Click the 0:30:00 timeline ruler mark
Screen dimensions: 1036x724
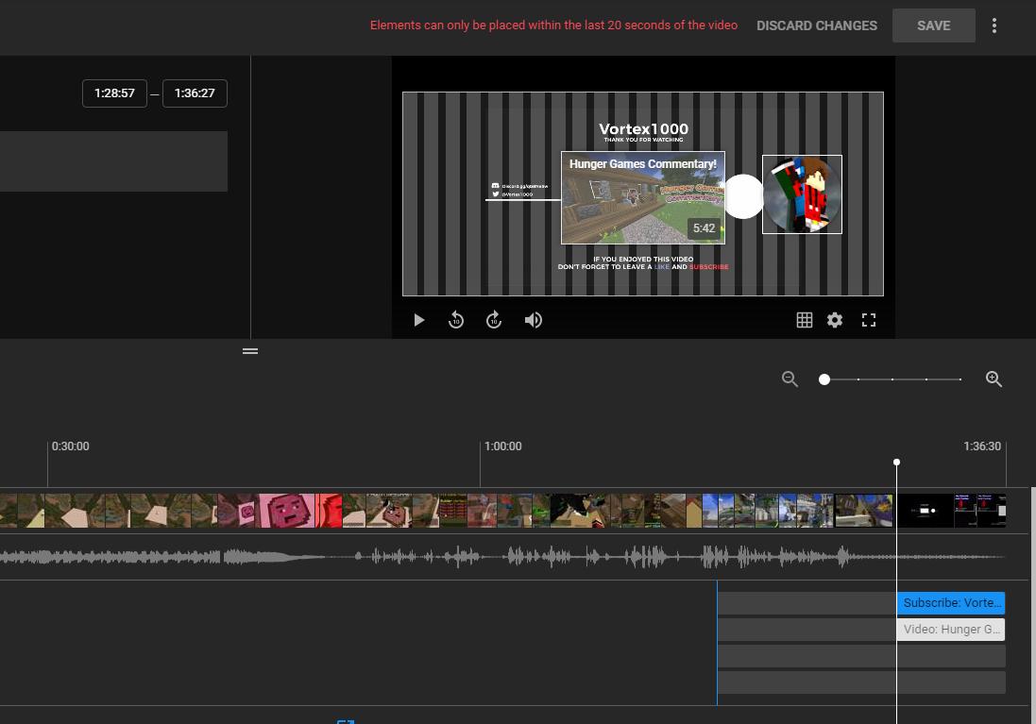pos(70,446)
